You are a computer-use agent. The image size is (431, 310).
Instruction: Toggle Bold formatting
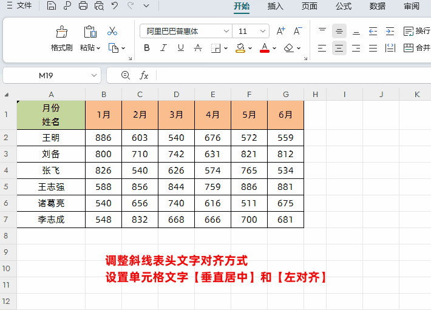click(x=146, y=48)
